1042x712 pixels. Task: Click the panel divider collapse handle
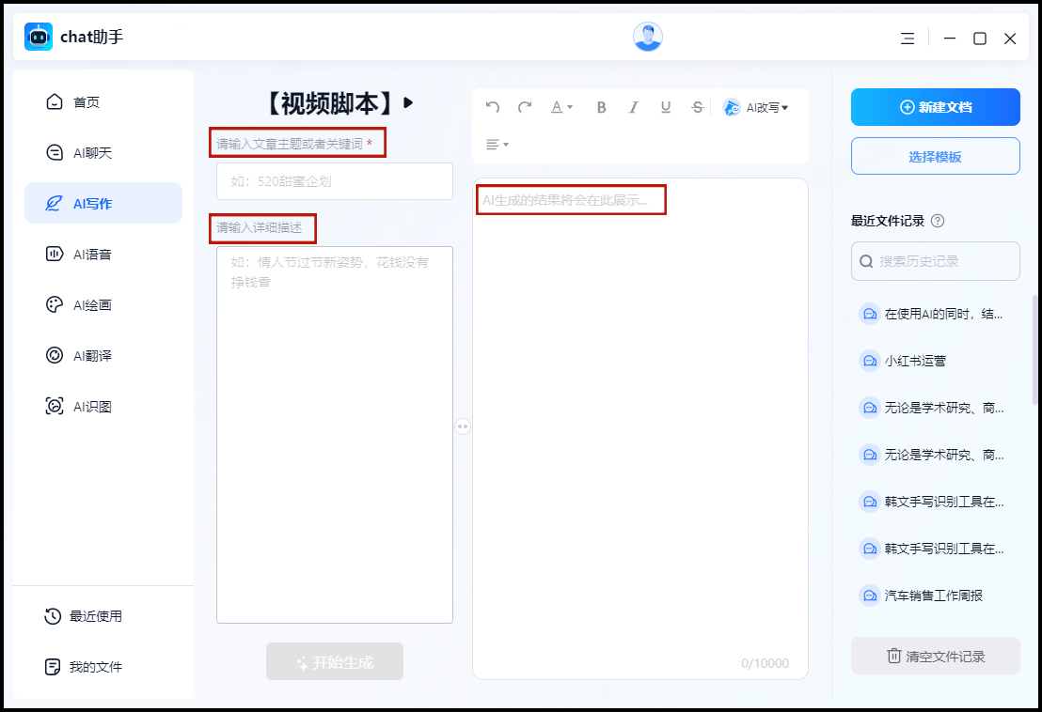[463, 426]
